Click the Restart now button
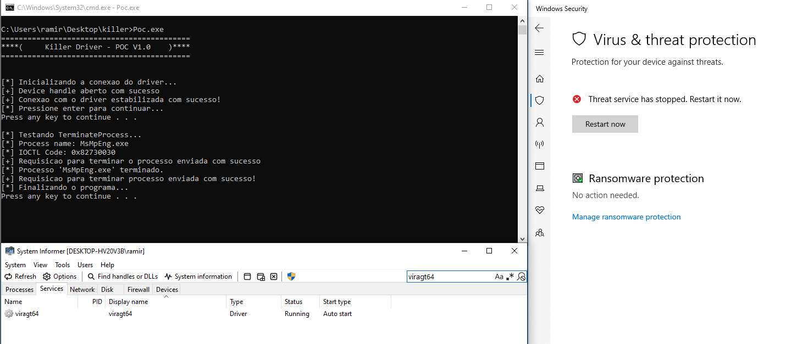The width and height of the screenshot is (797, 344). (605, 124)
